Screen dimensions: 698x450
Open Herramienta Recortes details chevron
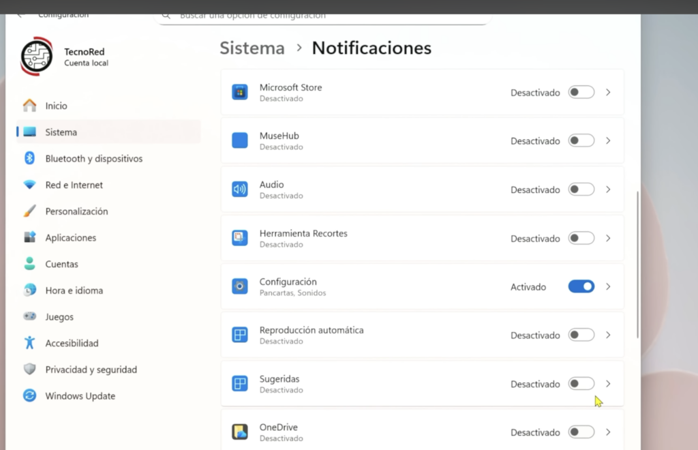tap(608, 238)
